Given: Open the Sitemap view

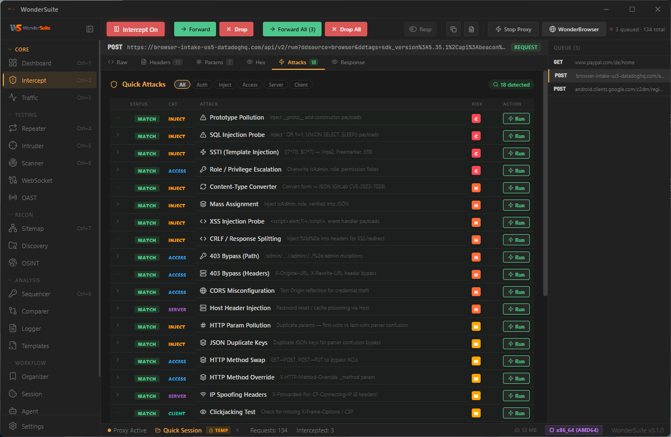Looking at the screenshot, I should click(49, 229).
